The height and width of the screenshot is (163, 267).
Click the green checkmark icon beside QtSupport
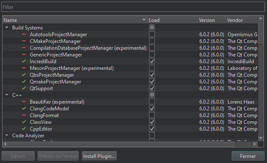coord(24,88)
